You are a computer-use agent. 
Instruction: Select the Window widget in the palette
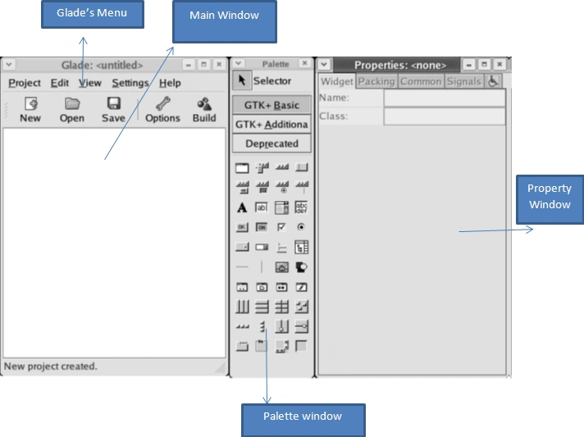coord(242,168)
